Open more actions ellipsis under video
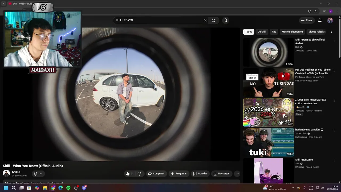The width and height of the screenshot is (341, 192). (237, 174)
